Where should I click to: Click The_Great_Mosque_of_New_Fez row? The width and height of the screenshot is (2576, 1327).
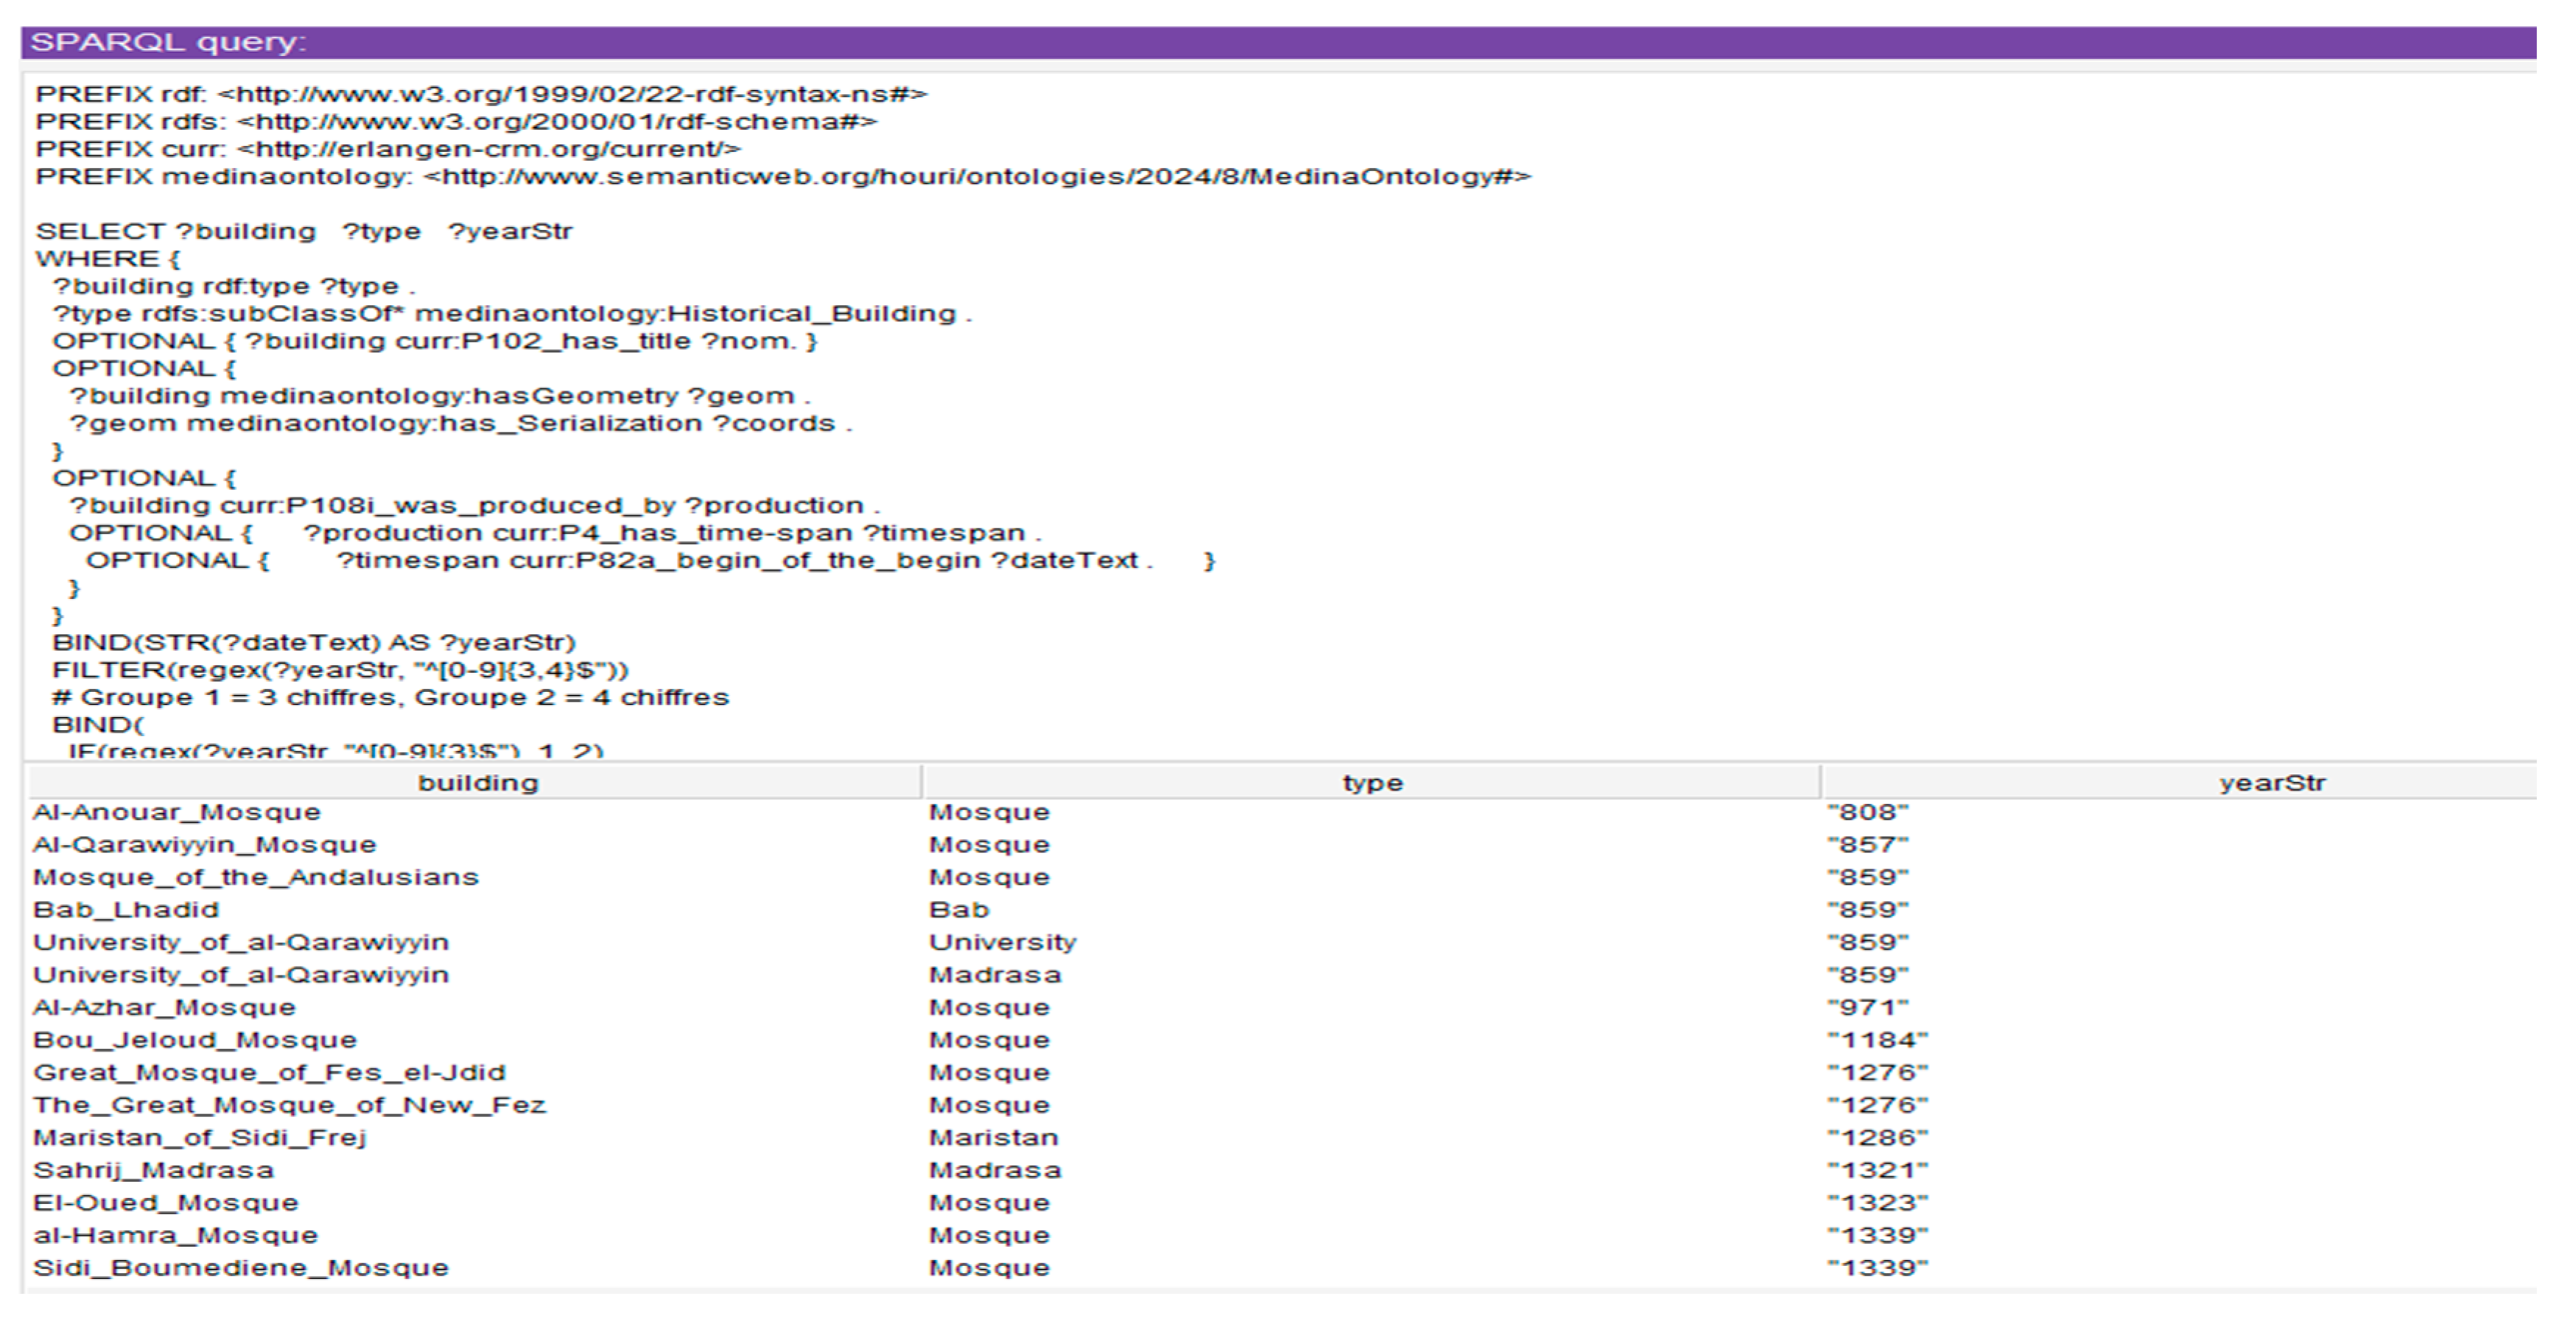(289, 1106)
